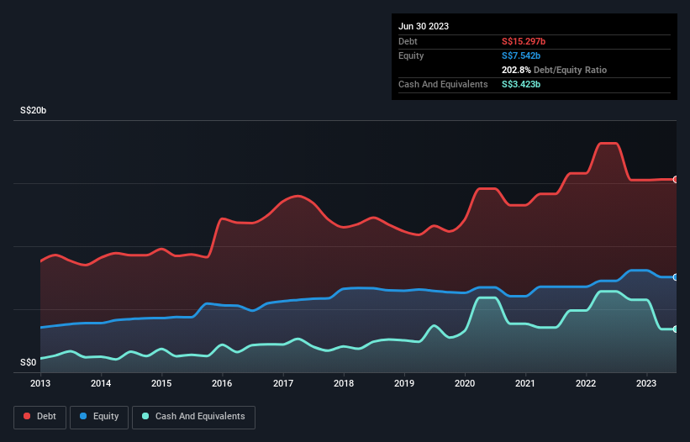
Task: Click the S$3.423b cash value
Action: click(521, 84)
